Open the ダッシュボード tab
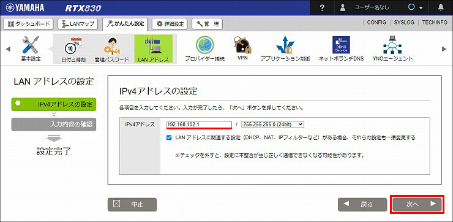The height and width of the screenshot is (222, 453). pos(28,24)
